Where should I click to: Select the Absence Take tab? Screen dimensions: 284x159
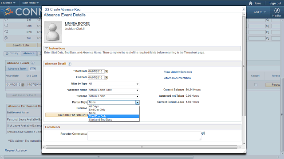click(17, 69)
